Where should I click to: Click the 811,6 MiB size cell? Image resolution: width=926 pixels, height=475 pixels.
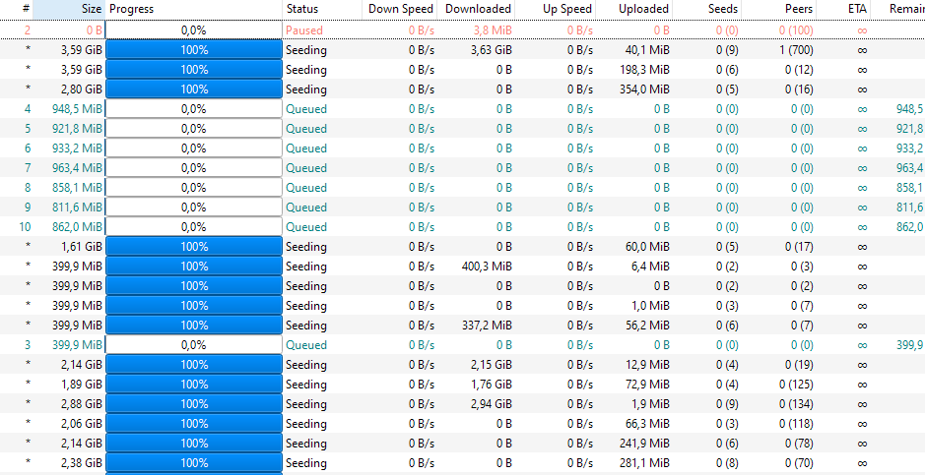click(77, 207)
